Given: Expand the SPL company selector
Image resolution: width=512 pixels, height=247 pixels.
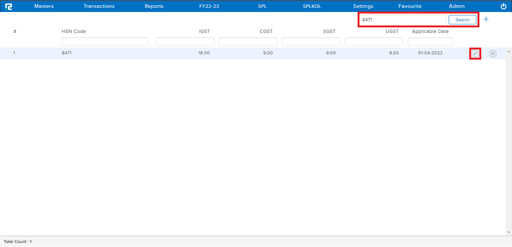Looking at the screenshot, I should tap(262, 6).
